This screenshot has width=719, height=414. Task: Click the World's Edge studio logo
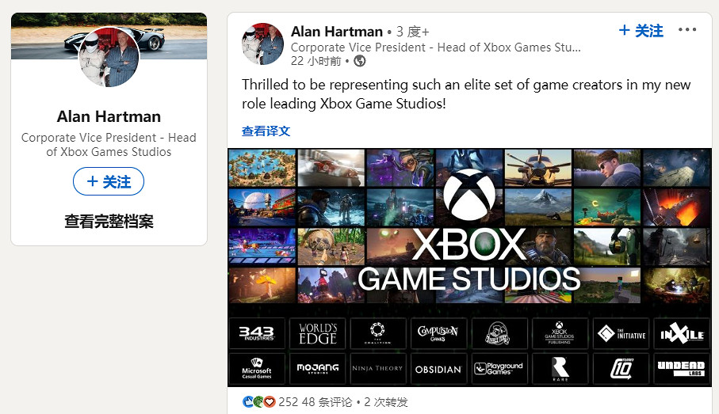click(317, 333)
